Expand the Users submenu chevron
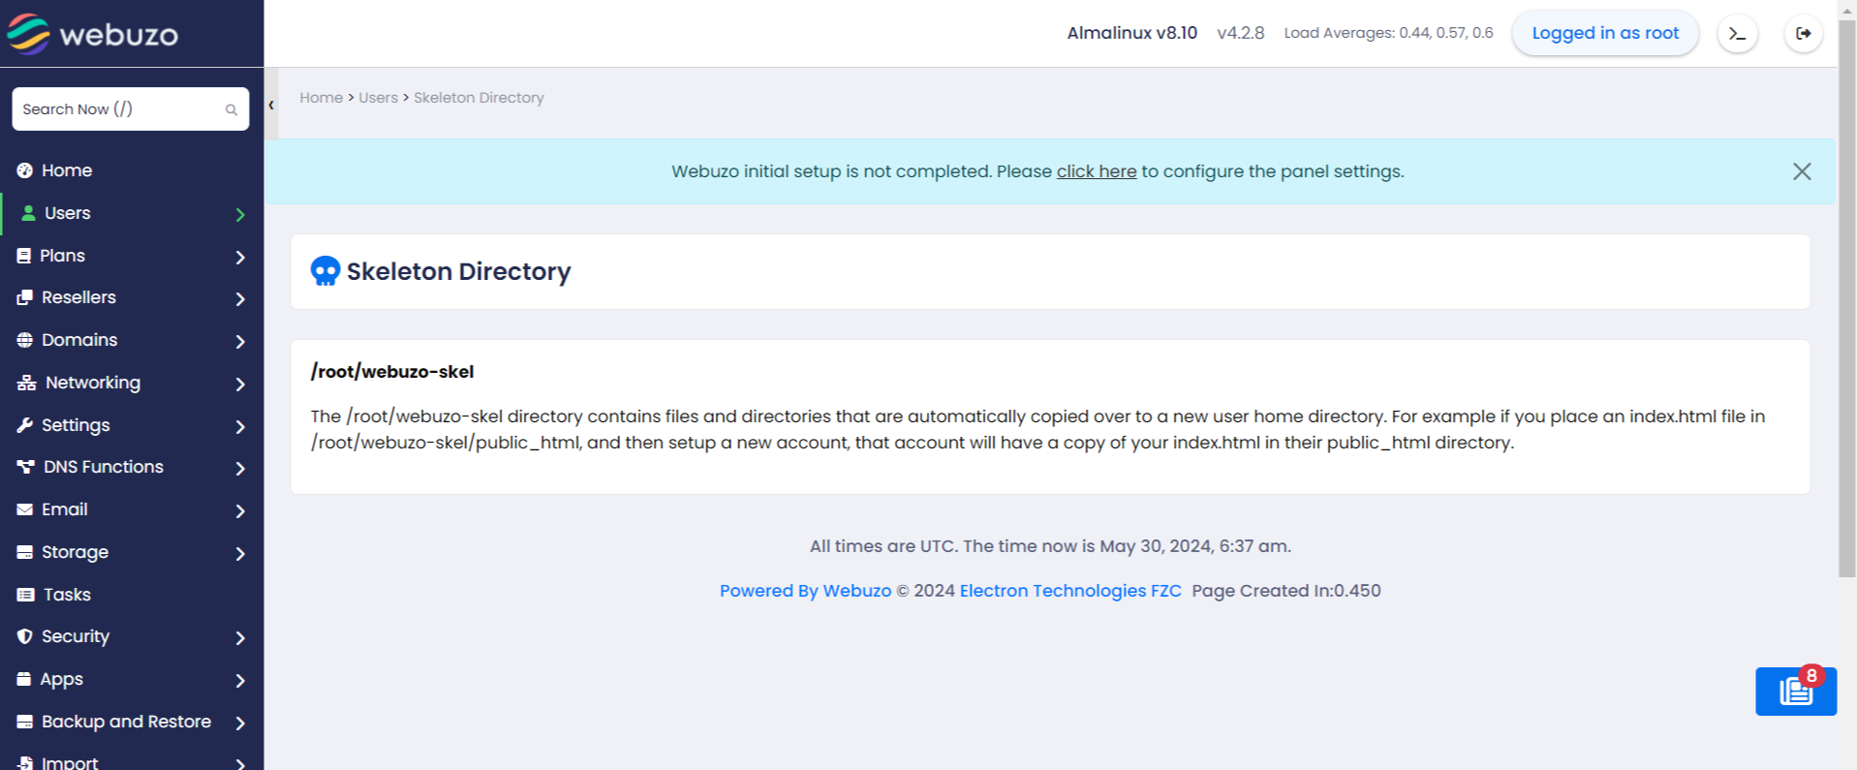The height and width of the screenshot is (770, 1857). click(240, 214)
